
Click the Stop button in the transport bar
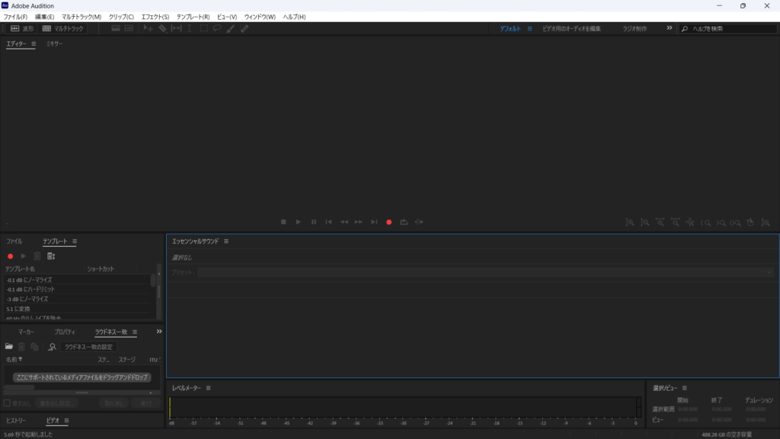(x=283, y=222)
